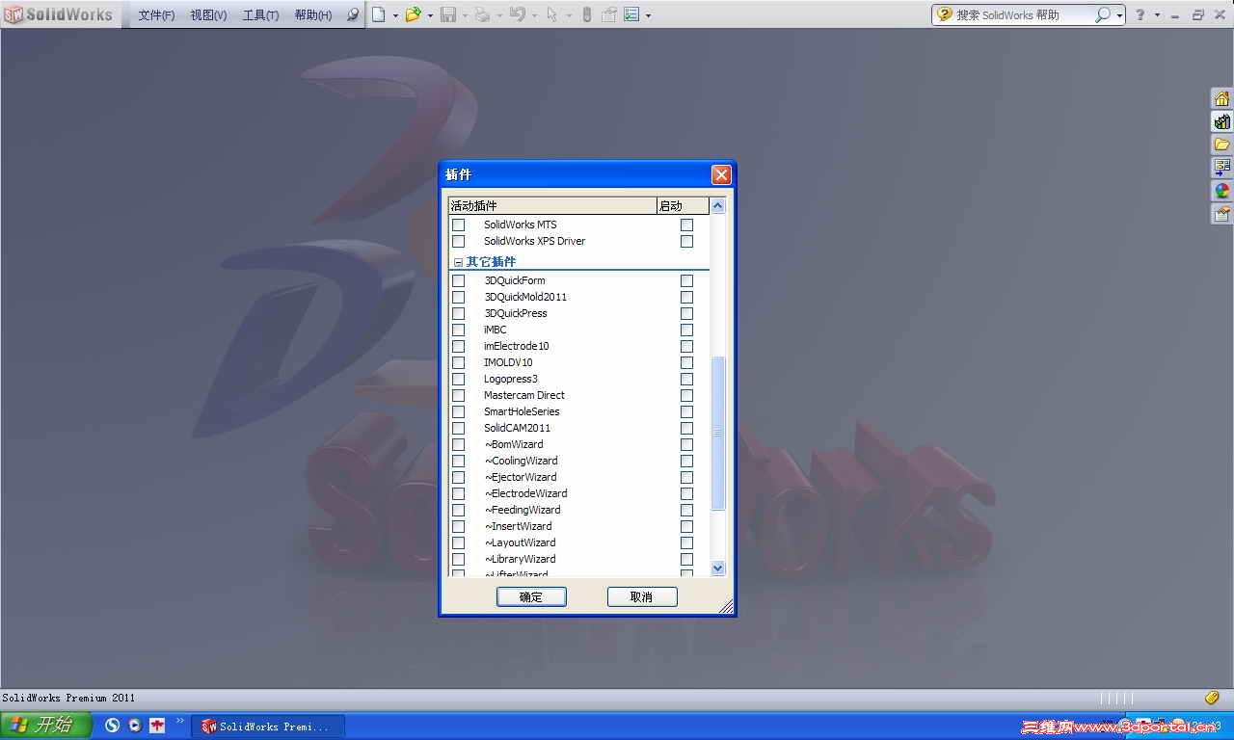This screenshot has width=1234, height=740.
Task: Open a file using the Open folder icon
Action: click(x=414, y=14)
